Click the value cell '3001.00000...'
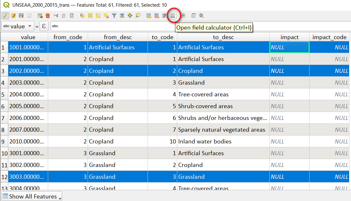This screenshot has width=351, height=201. [28, 153]
